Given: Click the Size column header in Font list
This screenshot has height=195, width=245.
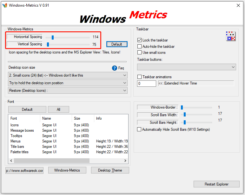Looking at the screenshot, I should tap(77, 118).
